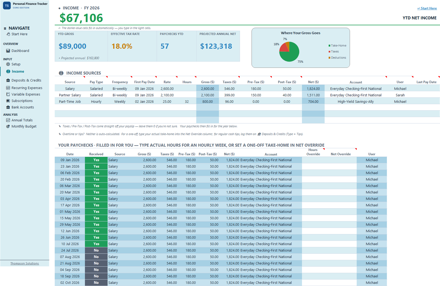Click the Recurring Expenses icon
The width and height of the screenshot is (440, 286).
tap(8, 88)
